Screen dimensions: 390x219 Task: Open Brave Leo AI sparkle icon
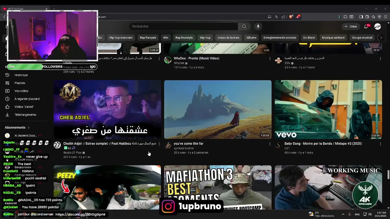(x=373, y=17)
